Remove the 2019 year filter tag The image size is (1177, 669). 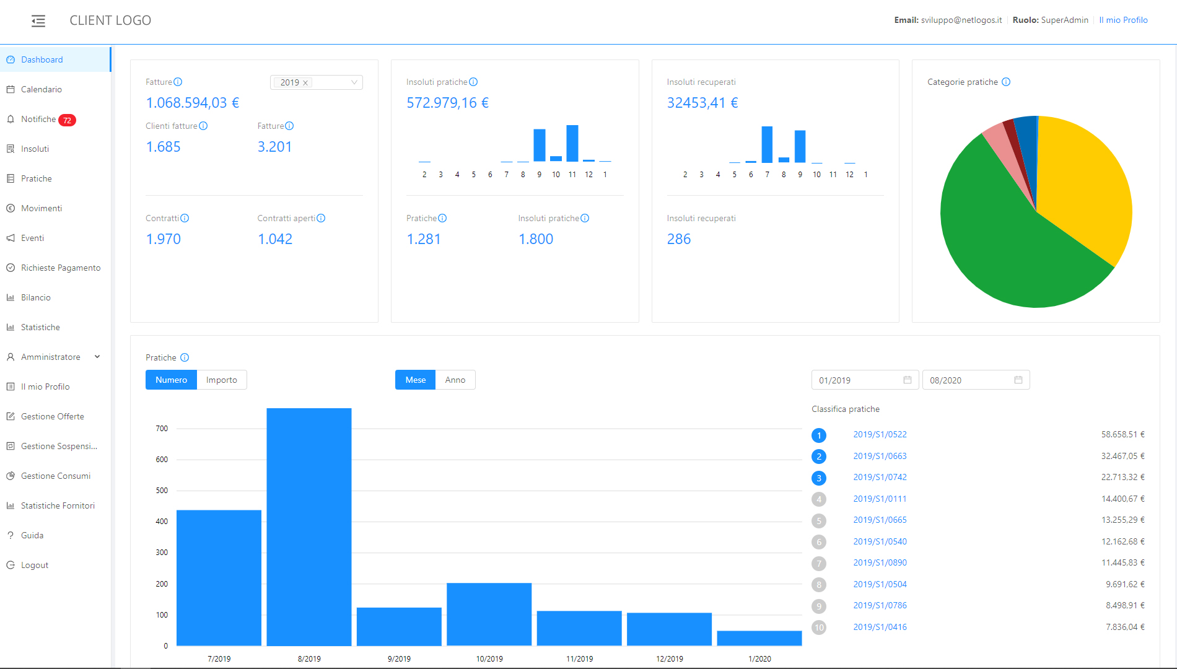[x=305, y=83]
